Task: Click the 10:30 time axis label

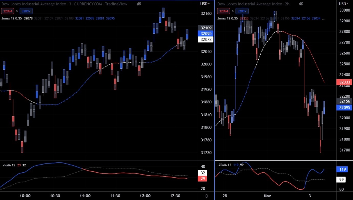Action: (55, 196)
